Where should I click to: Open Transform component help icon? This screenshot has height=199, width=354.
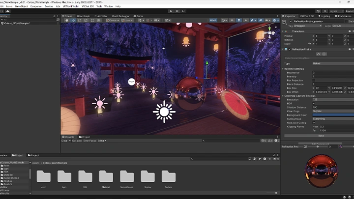click(x=350, y=31)
